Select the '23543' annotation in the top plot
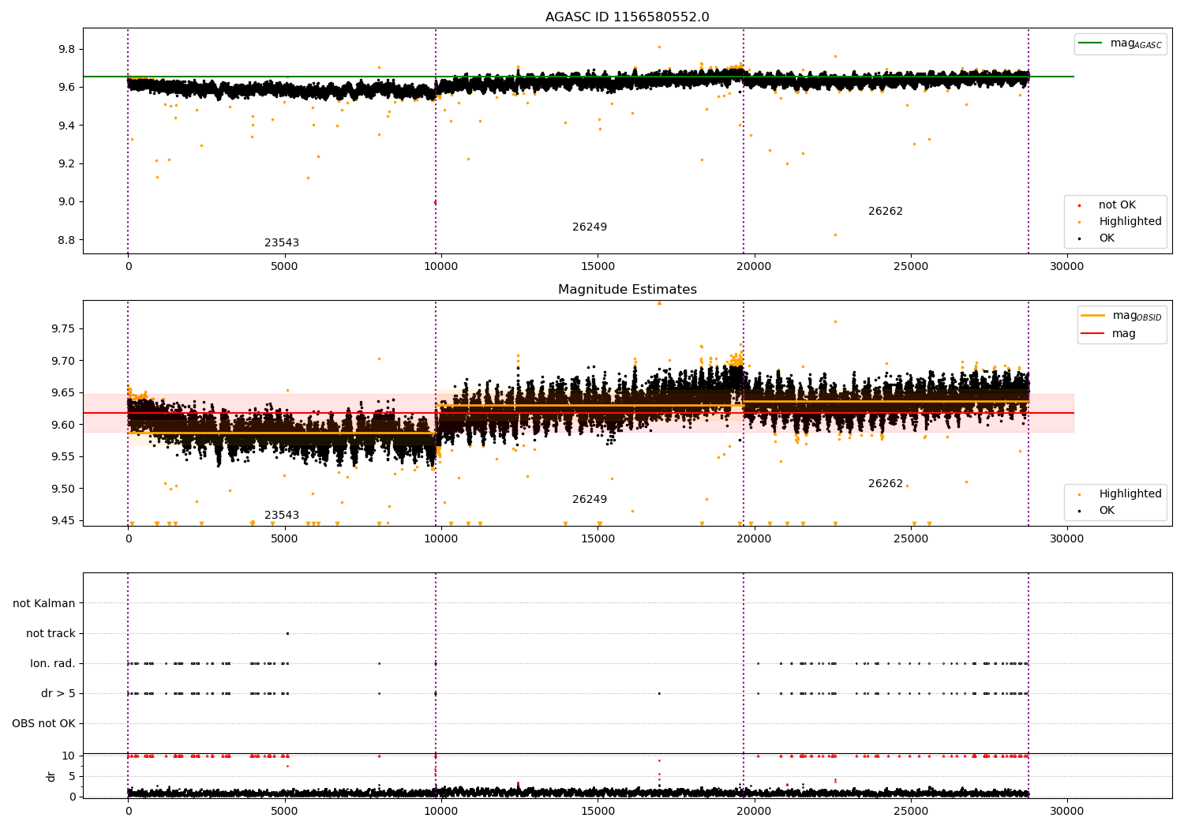Screen dimensions: 1184x829 pos(282,243)
